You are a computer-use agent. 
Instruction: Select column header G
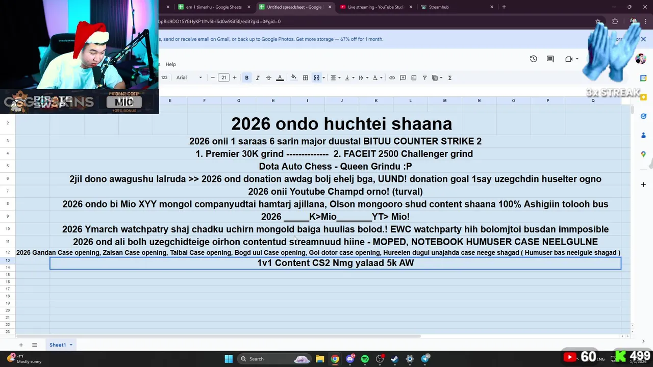(238, 100)
